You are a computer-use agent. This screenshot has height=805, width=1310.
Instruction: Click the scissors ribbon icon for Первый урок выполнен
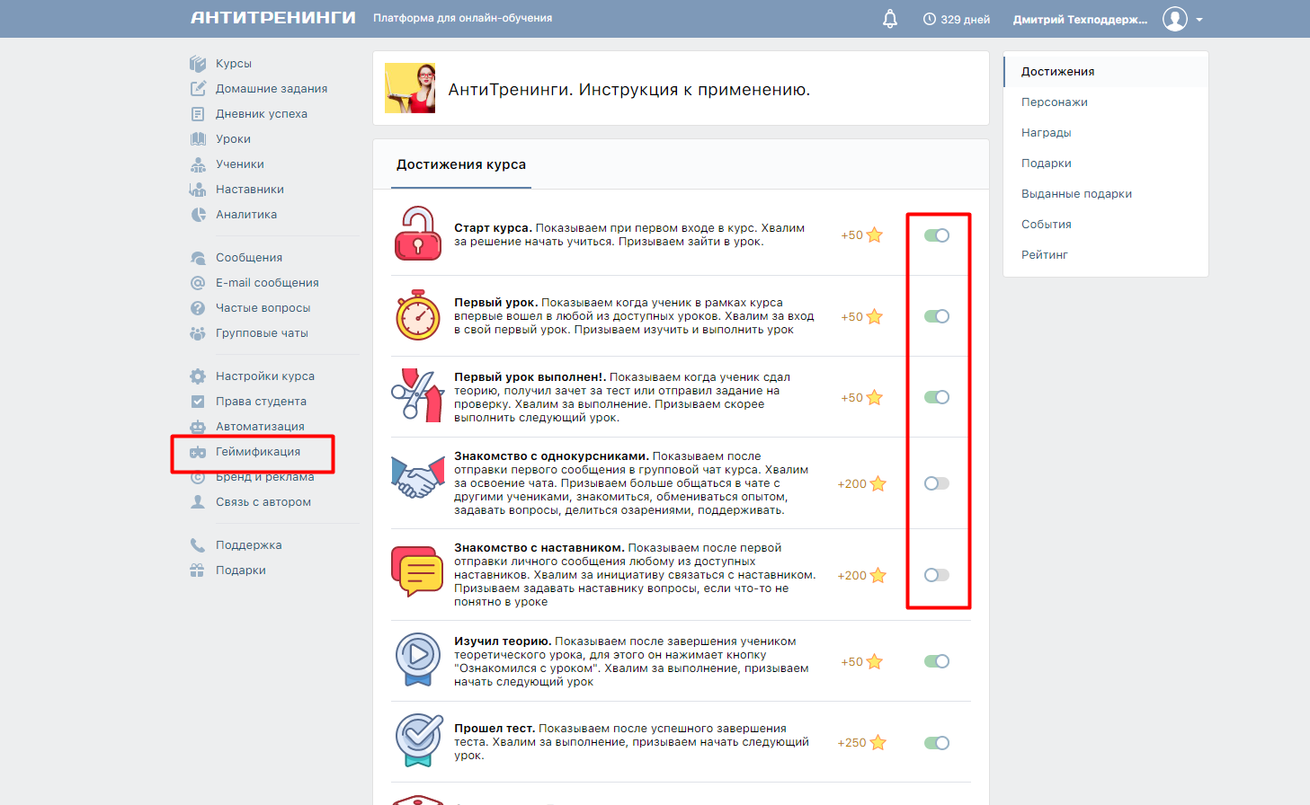click(418, 395)
